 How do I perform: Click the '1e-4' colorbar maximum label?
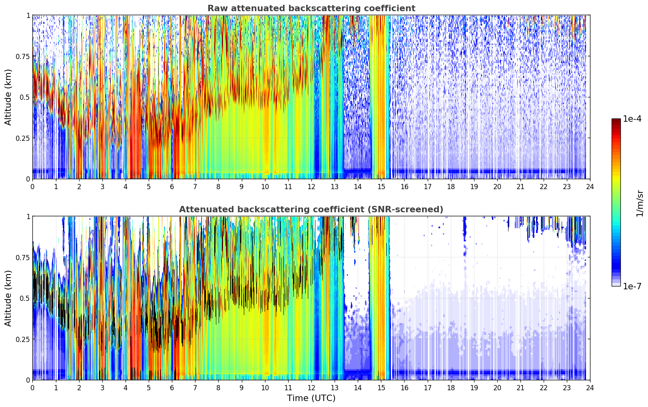632,119
